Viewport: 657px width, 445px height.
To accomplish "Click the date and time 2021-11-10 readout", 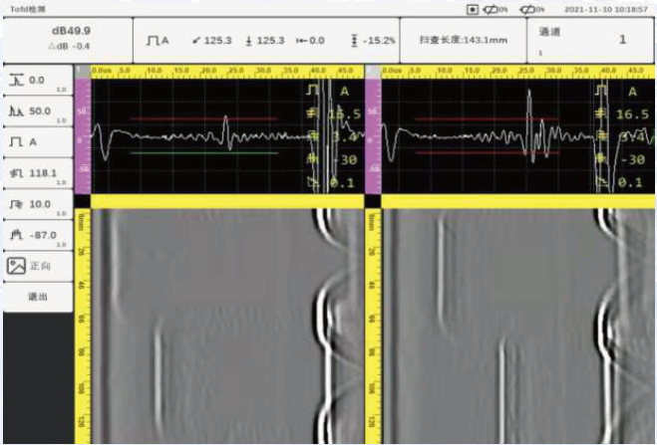I will (606, 9).
